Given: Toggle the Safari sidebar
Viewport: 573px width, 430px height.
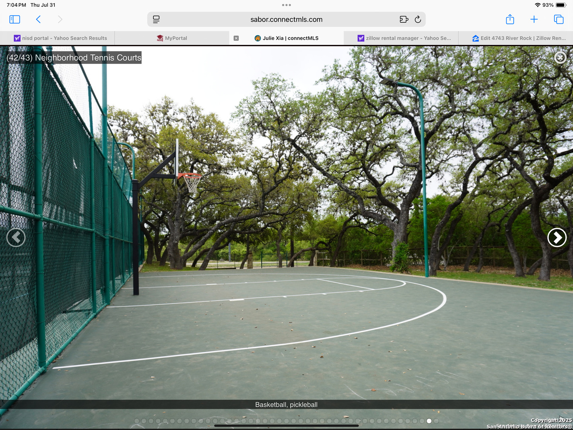Looking at the screenshot, I should [15, 19].
